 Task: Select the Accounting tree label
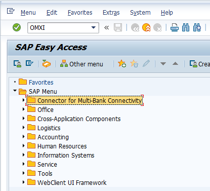point(53,137)
